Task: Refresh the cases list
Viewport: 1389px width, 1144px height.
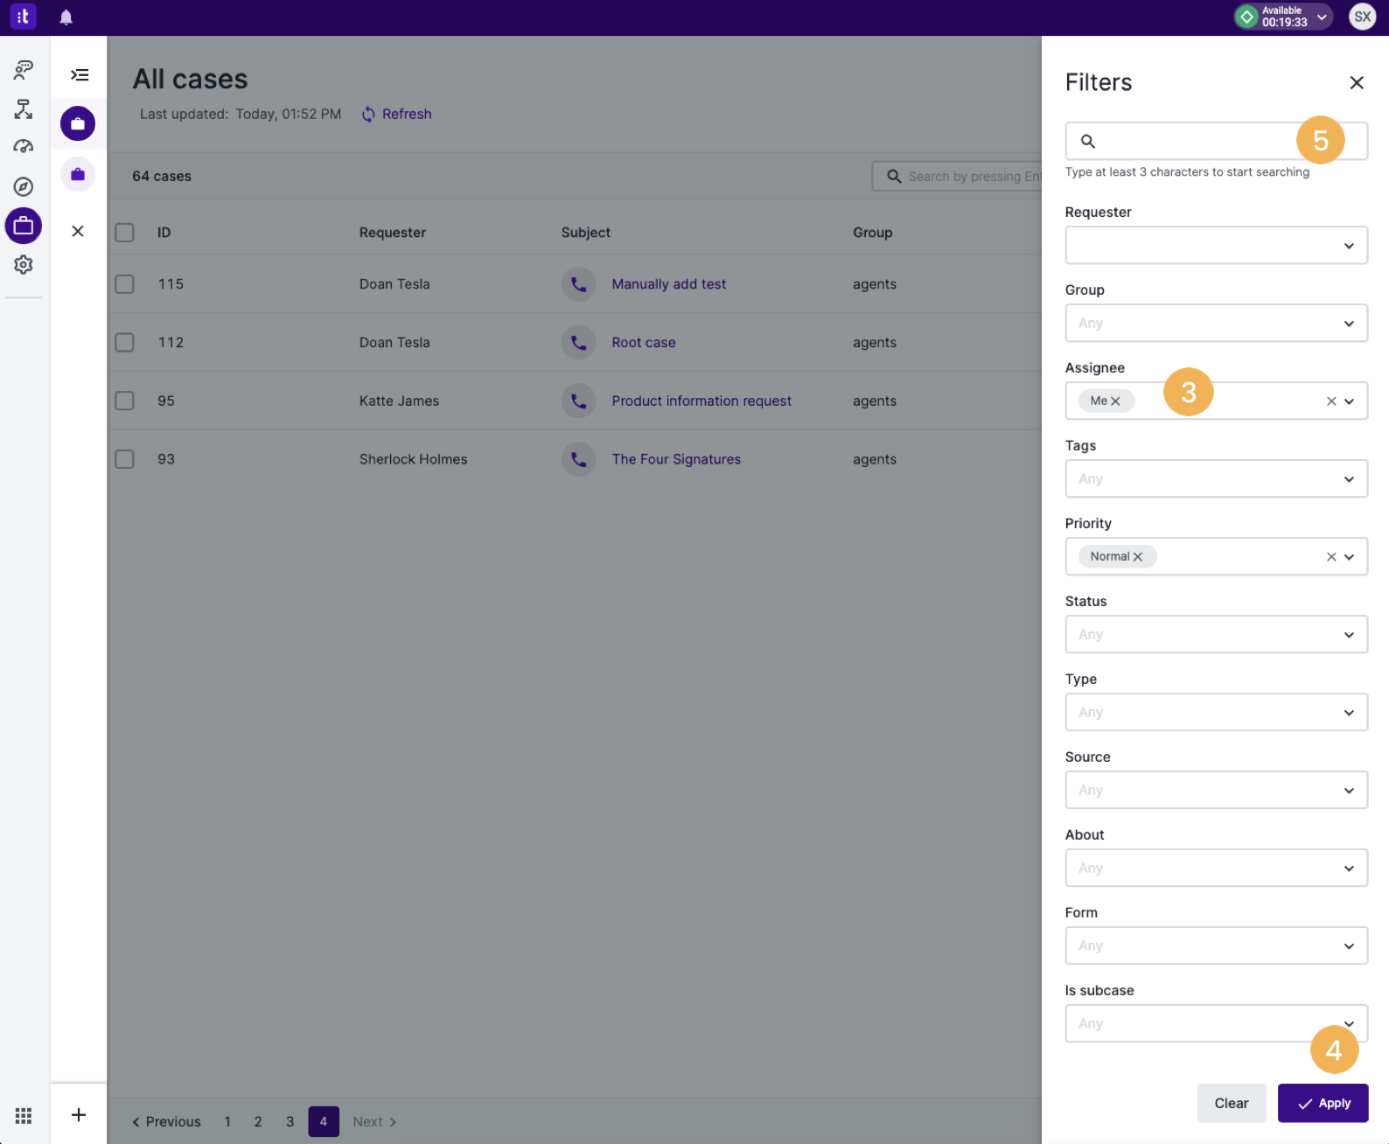Action: click(397, 115)
